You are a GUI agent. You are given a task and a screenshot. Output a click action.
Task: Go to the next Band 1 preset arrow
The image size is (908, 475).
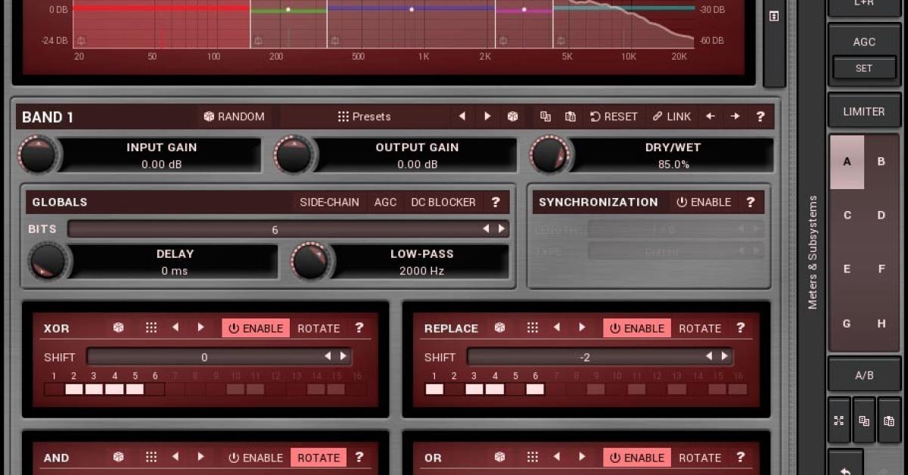(487, 116)
